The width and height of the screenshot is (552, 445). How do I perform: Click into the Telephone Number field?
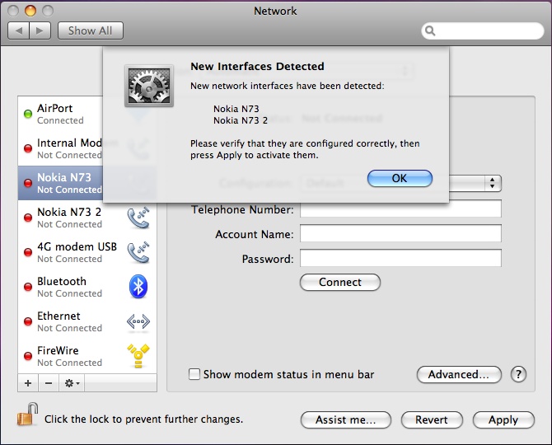(x=400, y=208)
